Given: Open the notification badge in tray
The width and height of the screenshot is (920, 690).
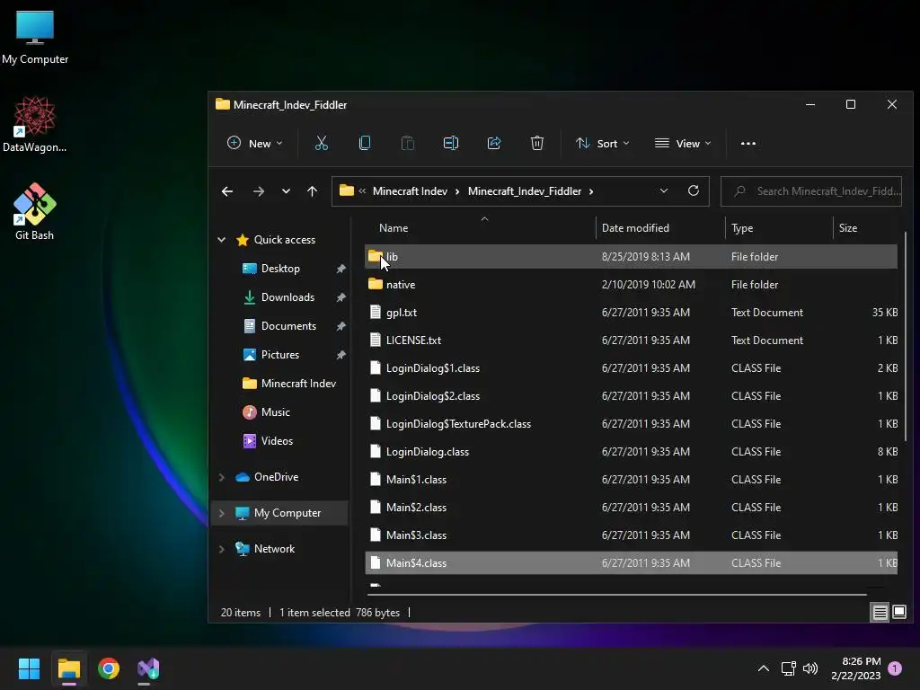Looking at the screenshot, I should [895, 668].
